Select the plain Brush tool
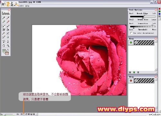 click(x=8, y=26)
